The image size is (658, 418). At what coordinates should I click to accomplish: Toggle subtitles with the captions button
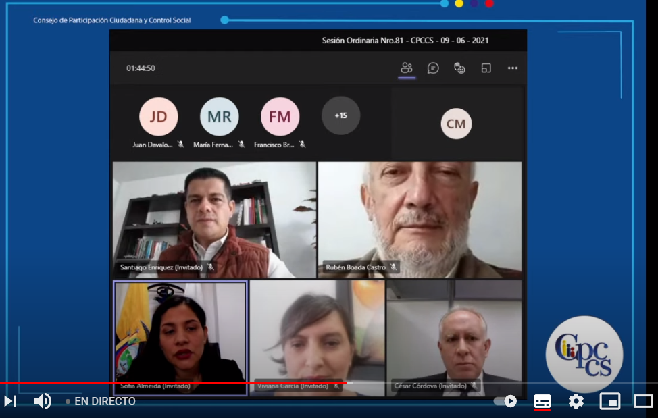point(542,401)
